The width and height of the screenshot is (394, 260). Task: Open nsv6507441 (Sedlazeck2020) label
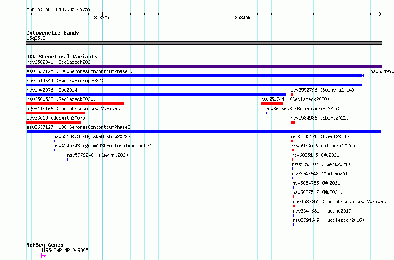coord(295,99)
